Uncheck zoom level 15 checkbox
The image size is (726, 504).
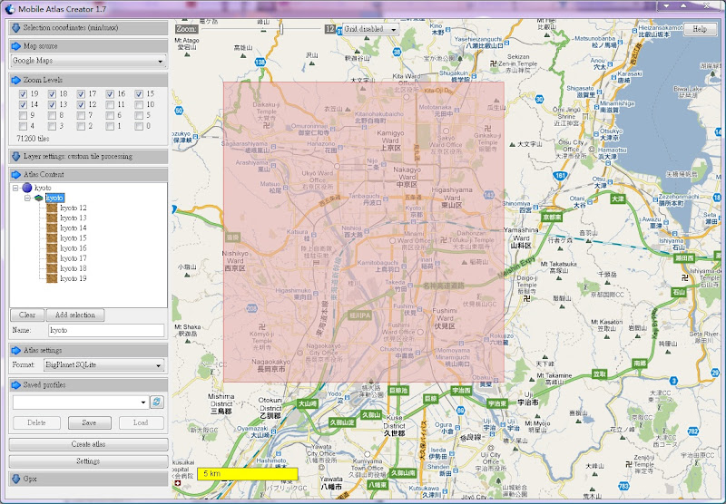(x=139, y=94)
